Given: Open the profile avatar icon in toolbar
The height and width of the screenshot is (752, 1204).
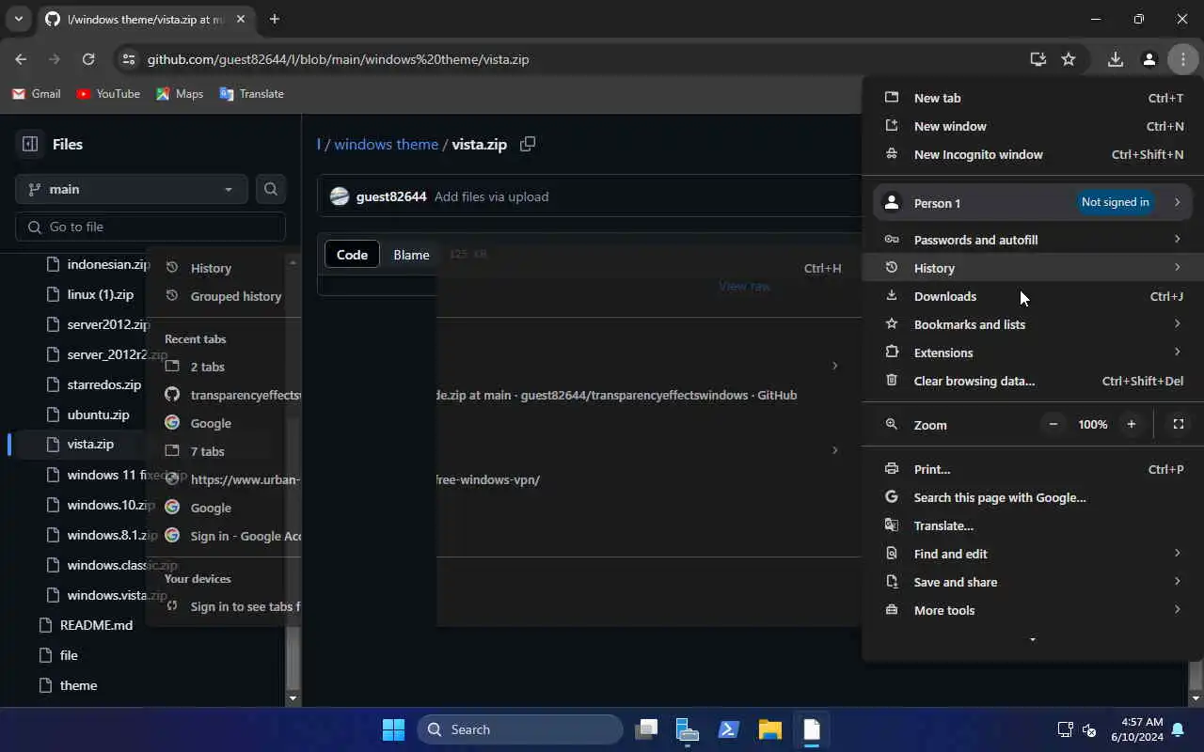Looking at the screenshot, I should [1149, 59].
